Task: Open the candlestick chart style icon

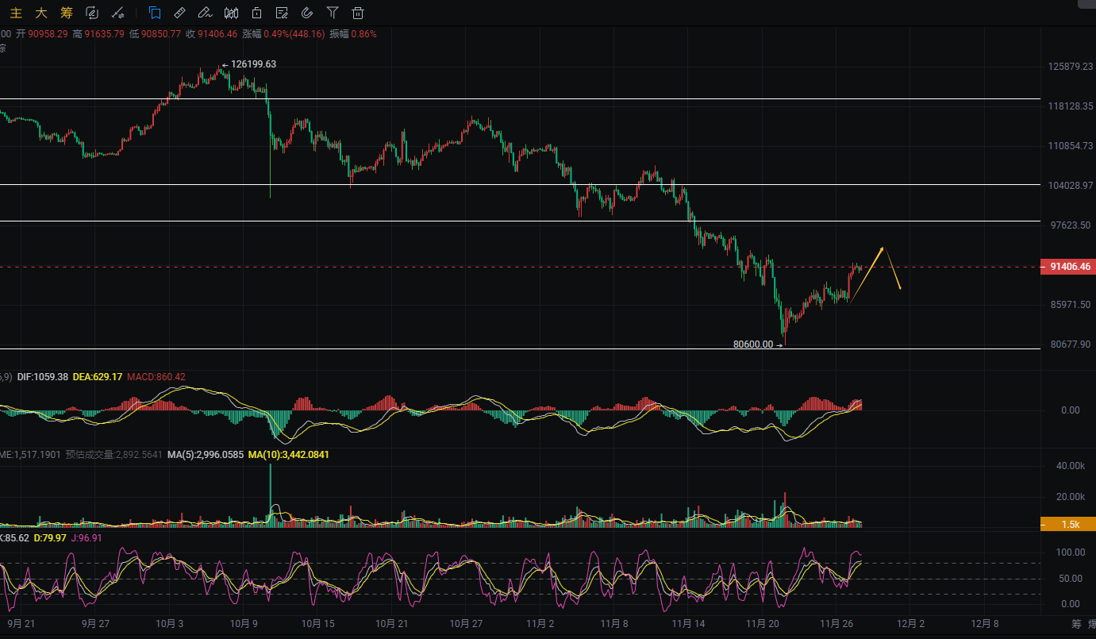Action: tap(231, 13)
